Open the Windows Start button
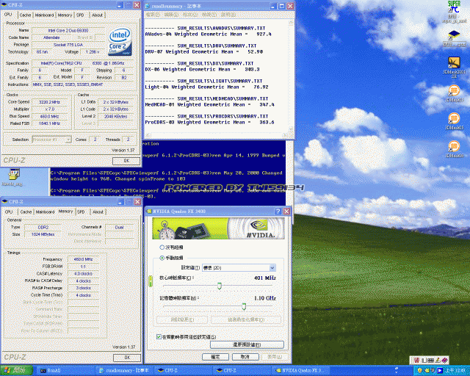 click(16, 371)
